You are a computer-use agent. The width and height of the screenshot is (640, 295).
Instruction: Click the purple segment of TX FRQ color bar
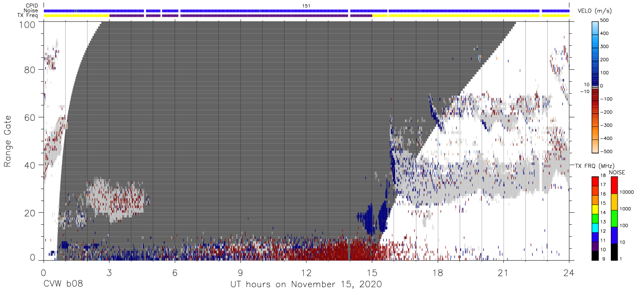click(x=595, y=246)
